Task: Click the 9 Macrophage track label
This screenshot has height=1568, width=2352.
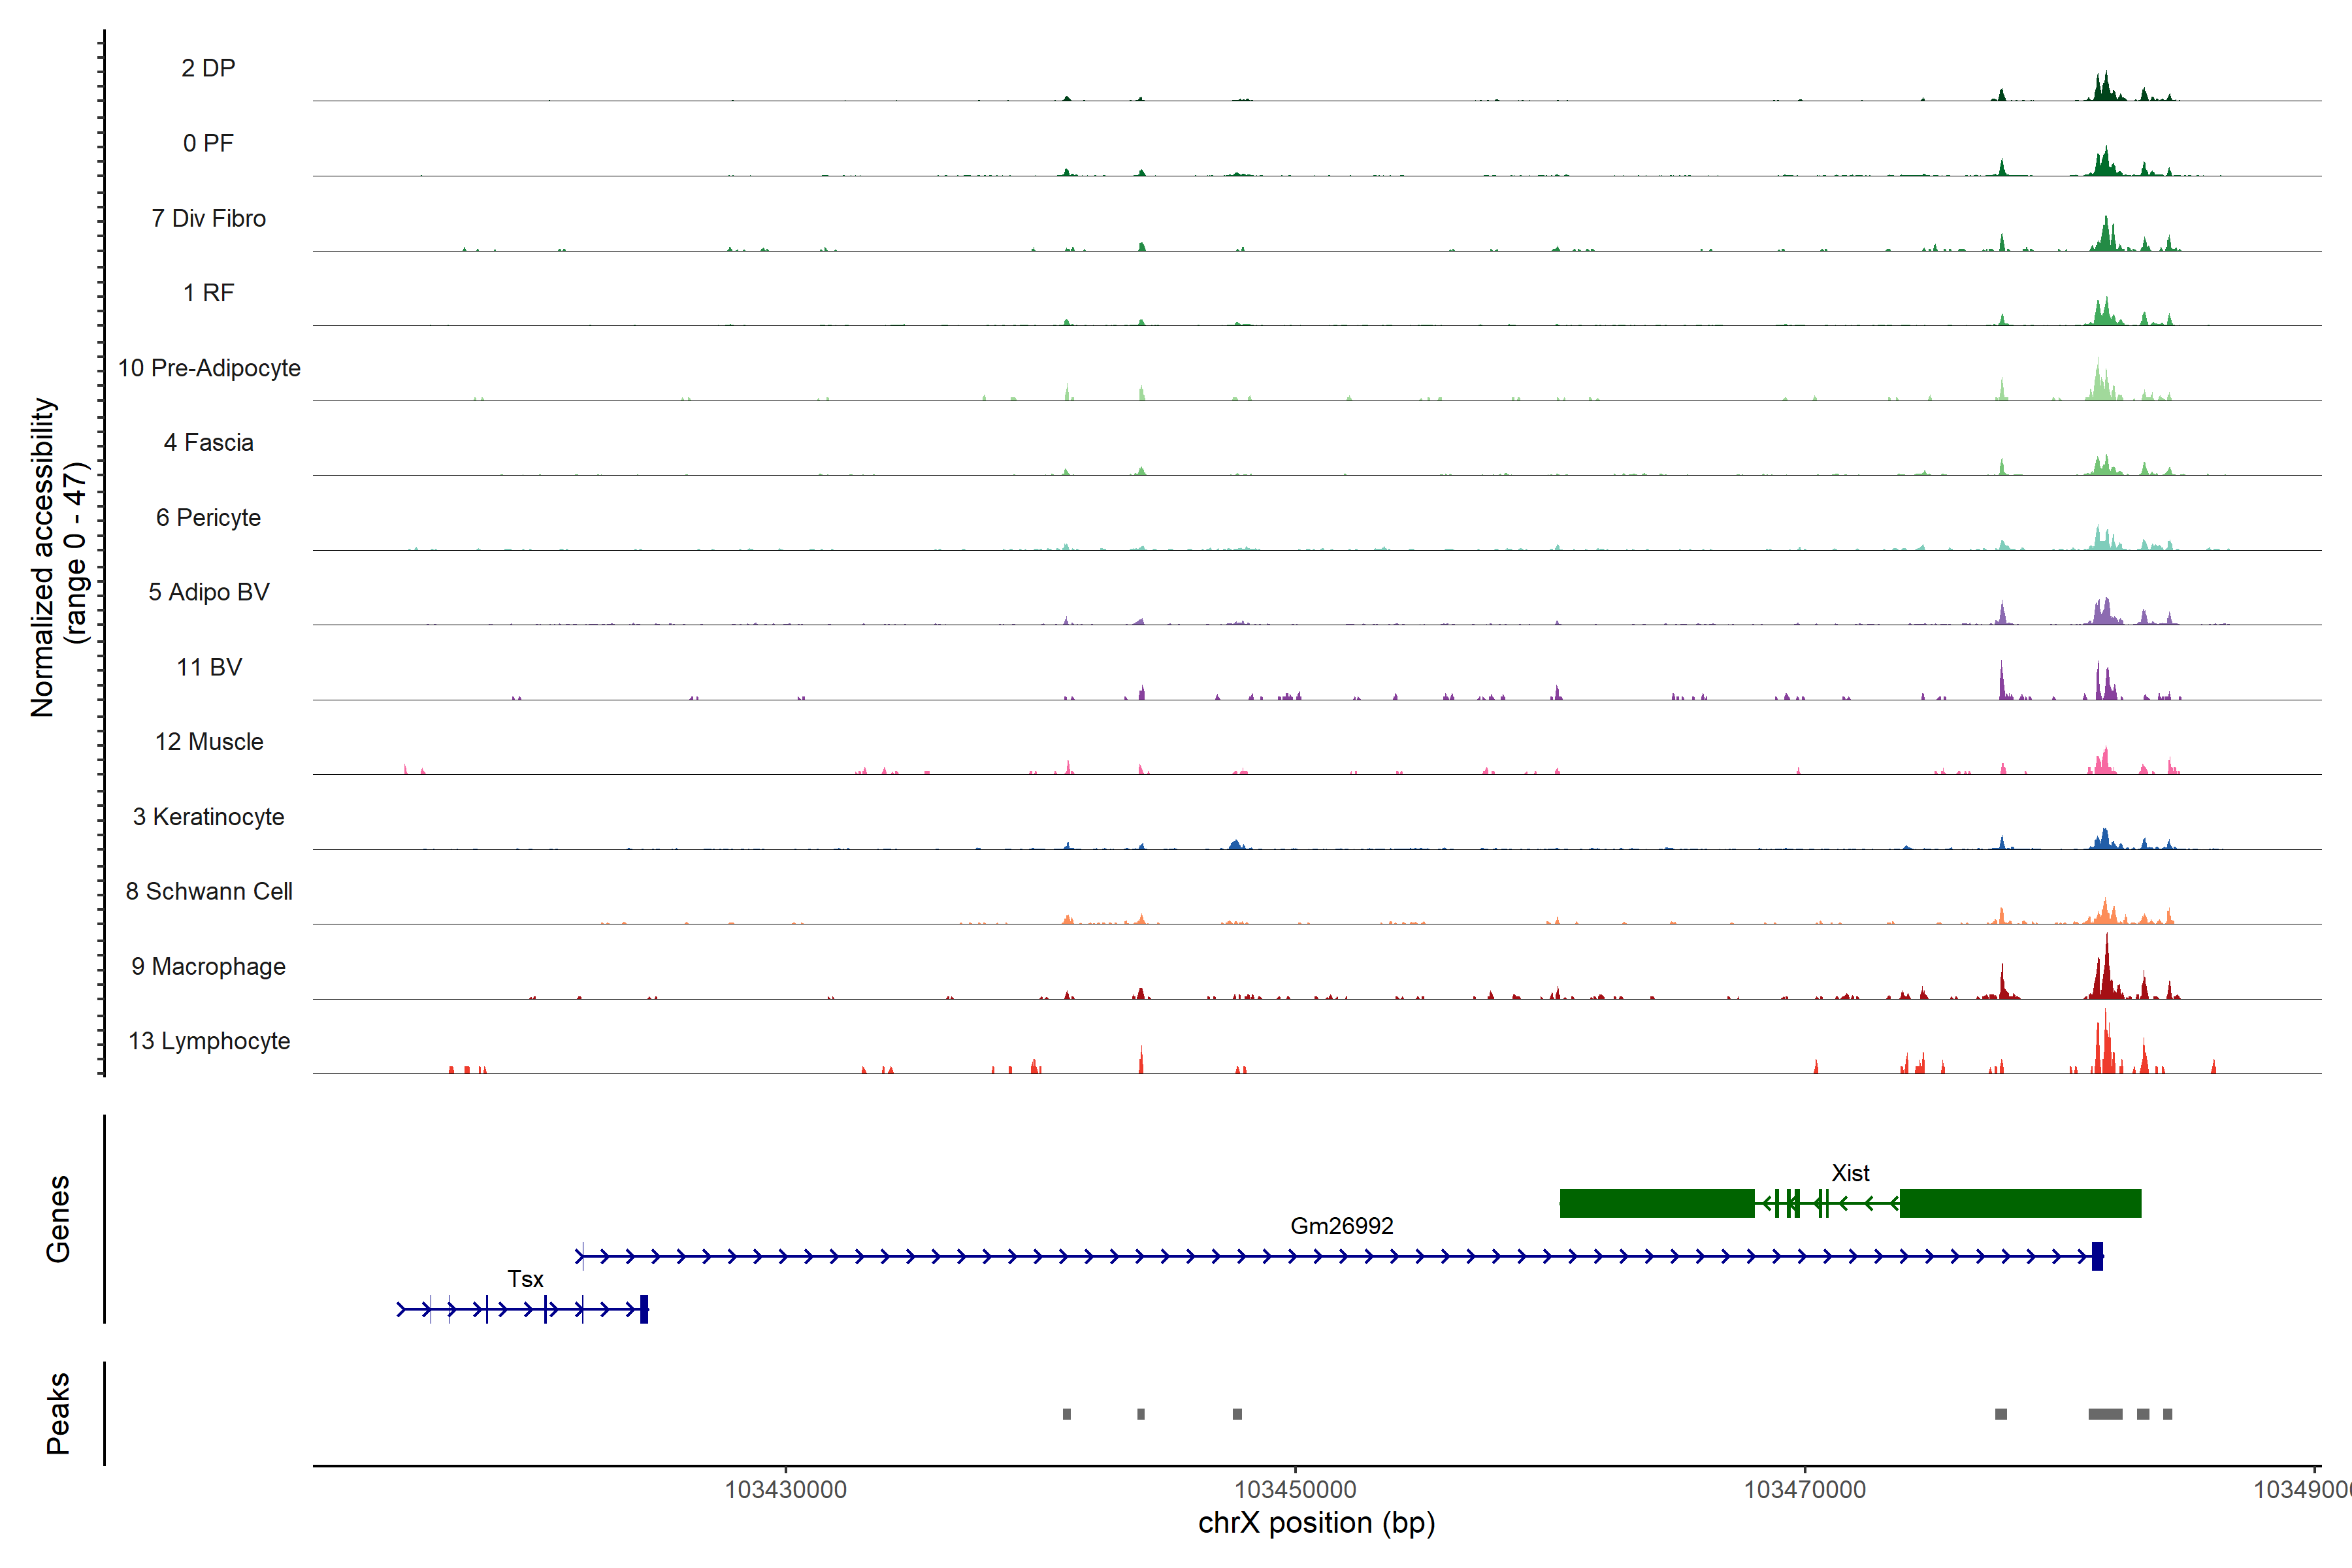Action: [208, 966]
